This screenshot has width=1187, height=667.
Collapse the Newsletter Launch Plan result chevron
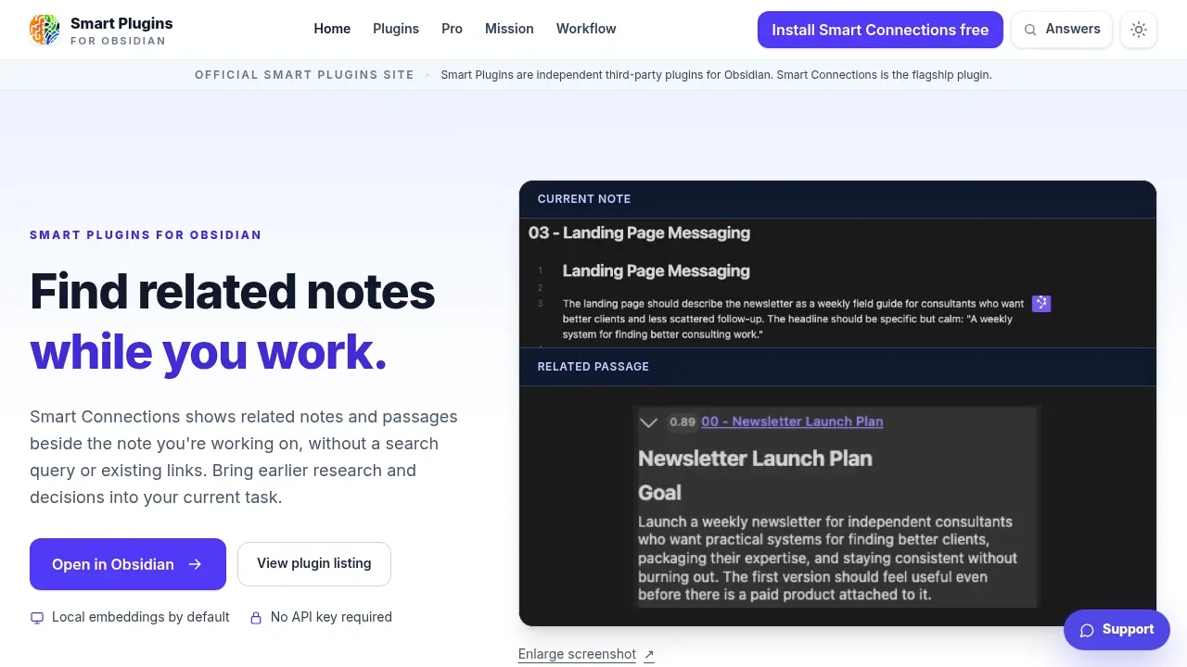[x=649, y=422]
